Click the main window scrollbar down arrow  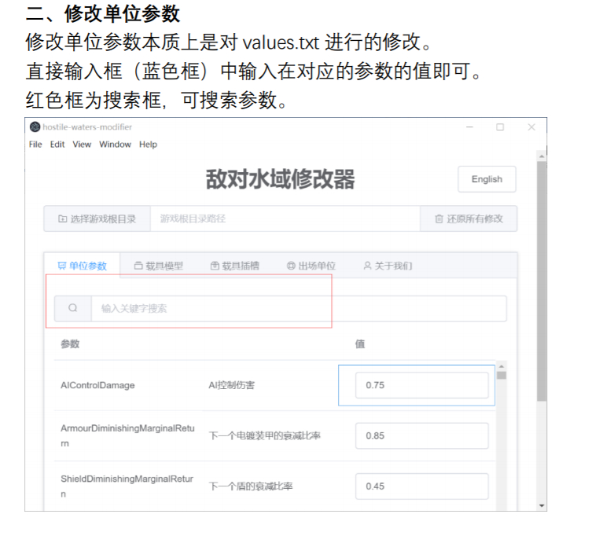(542, 505)
